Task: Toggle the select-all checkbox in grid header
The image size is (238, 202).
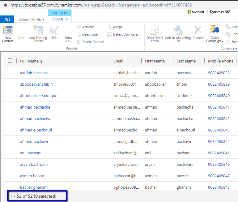Action: click(10, 61)
